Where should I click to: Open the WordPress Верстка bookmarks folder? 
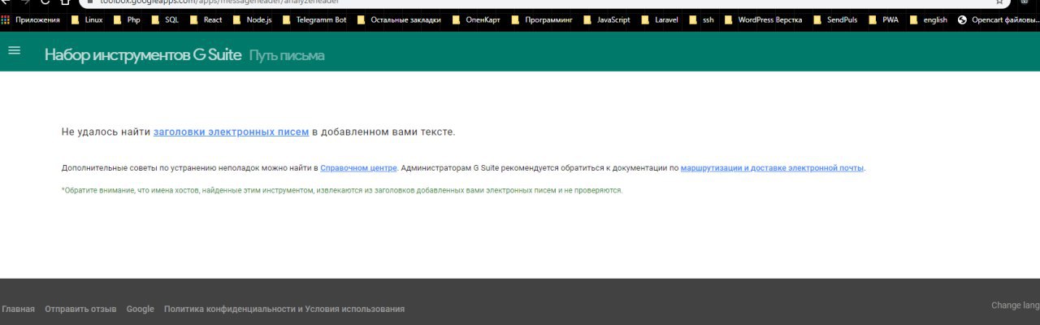763,19
